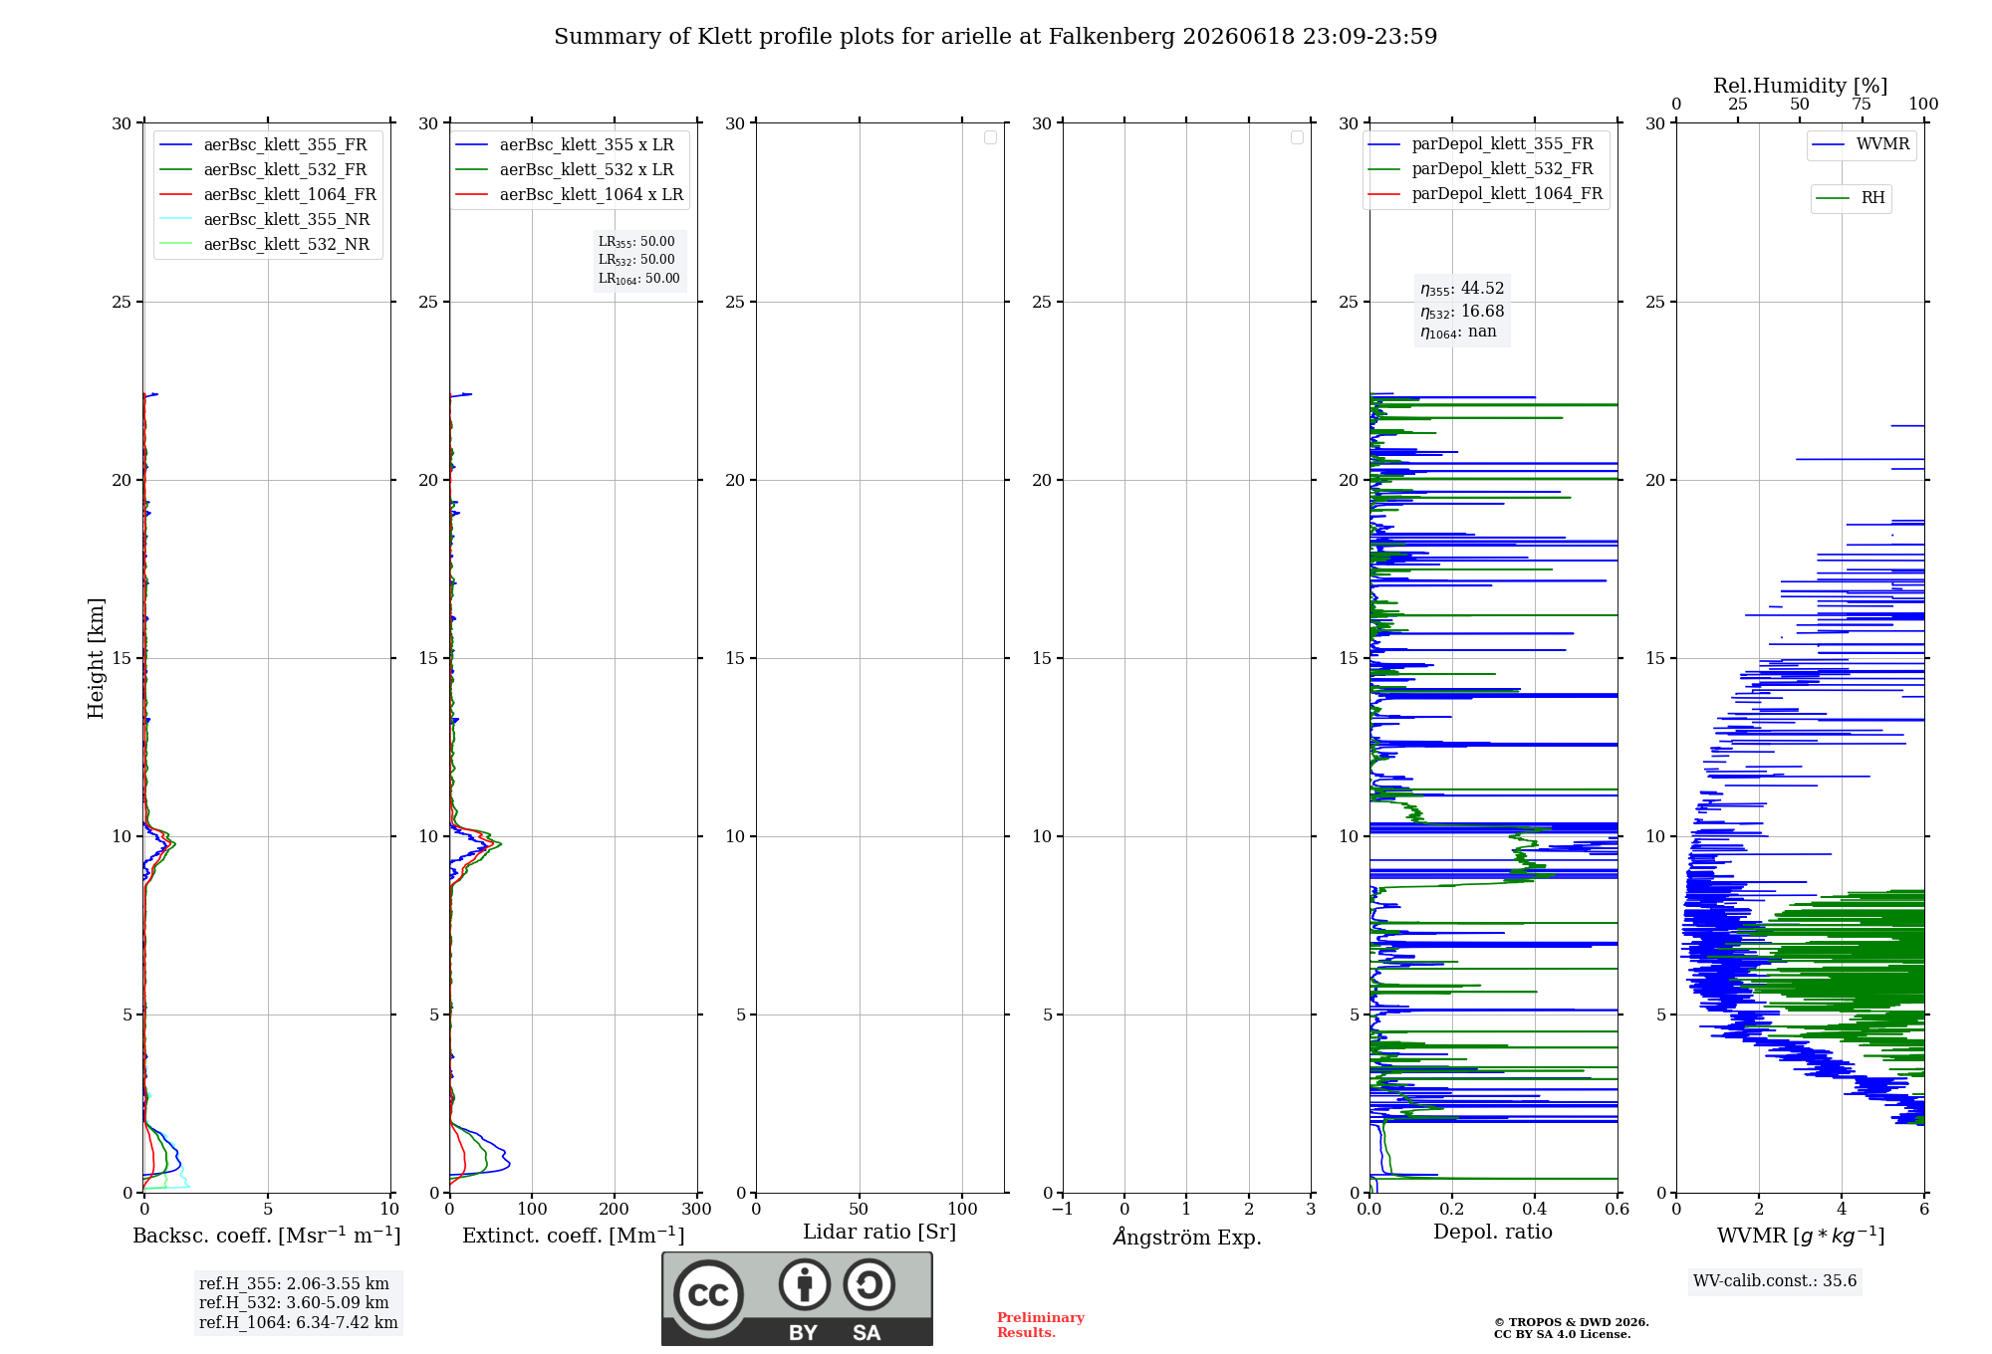This screenshot has width=1992, height=1354.
Task: Click the aerBsc_klett_355_FR legend label
Action: click(285, 144)
